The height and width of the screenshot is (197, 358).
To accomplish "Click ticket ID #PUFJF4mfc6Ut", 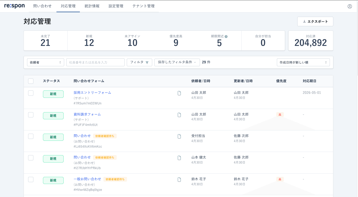I will coord(86,125).
